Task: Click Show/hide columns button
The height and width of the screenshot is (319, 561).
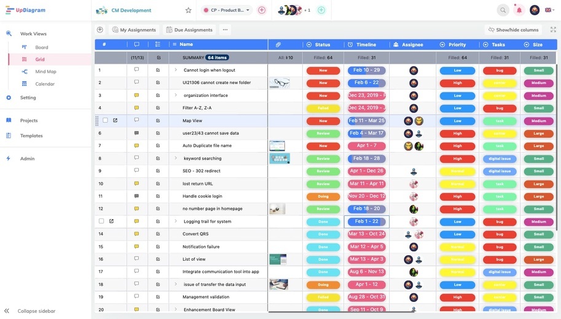Action: 514,29
